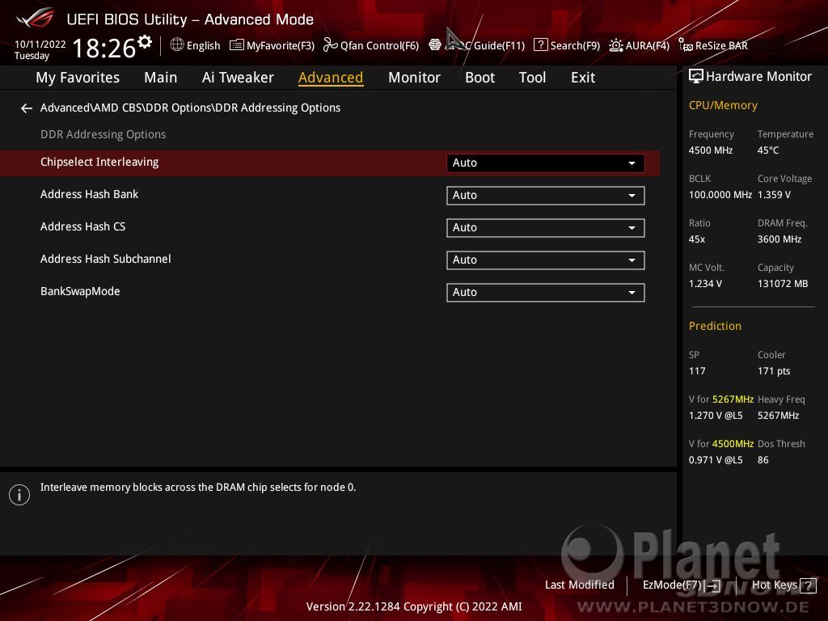This screenshot has width=828, height=621.
Task: Click the 131072 MB capacity value
Action: click(x=783, y=284)
